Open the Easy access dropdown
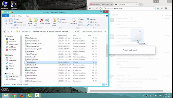 pyautogui.click(x=63, y=22)
